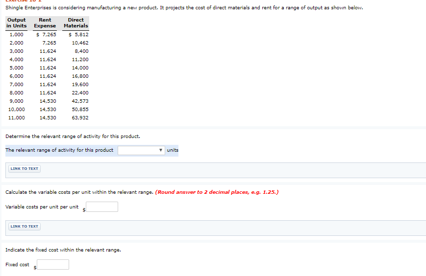
Task: Click output value 7,000
Action: [x=17, y=85]
